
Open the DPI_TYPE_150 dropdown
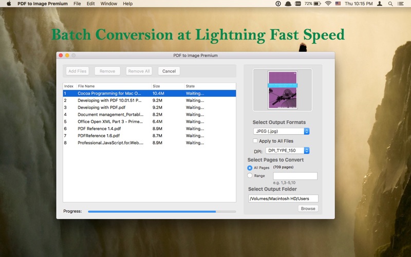(288, 151)
